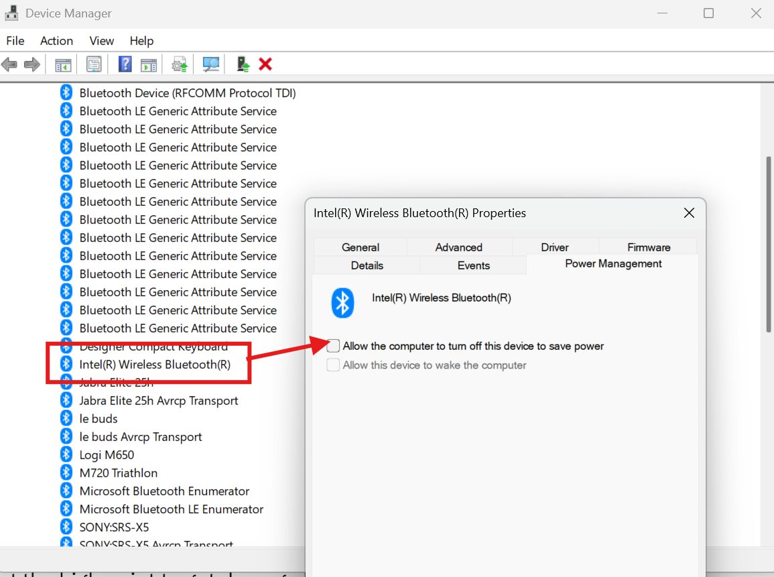Image resolution: width=774 pixels, height=577 pixels.
Task: Open the File menu
Action: coord(15,41)
